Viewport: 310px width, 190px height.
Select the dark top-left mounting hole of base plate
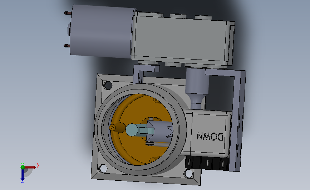click(108, 85)
